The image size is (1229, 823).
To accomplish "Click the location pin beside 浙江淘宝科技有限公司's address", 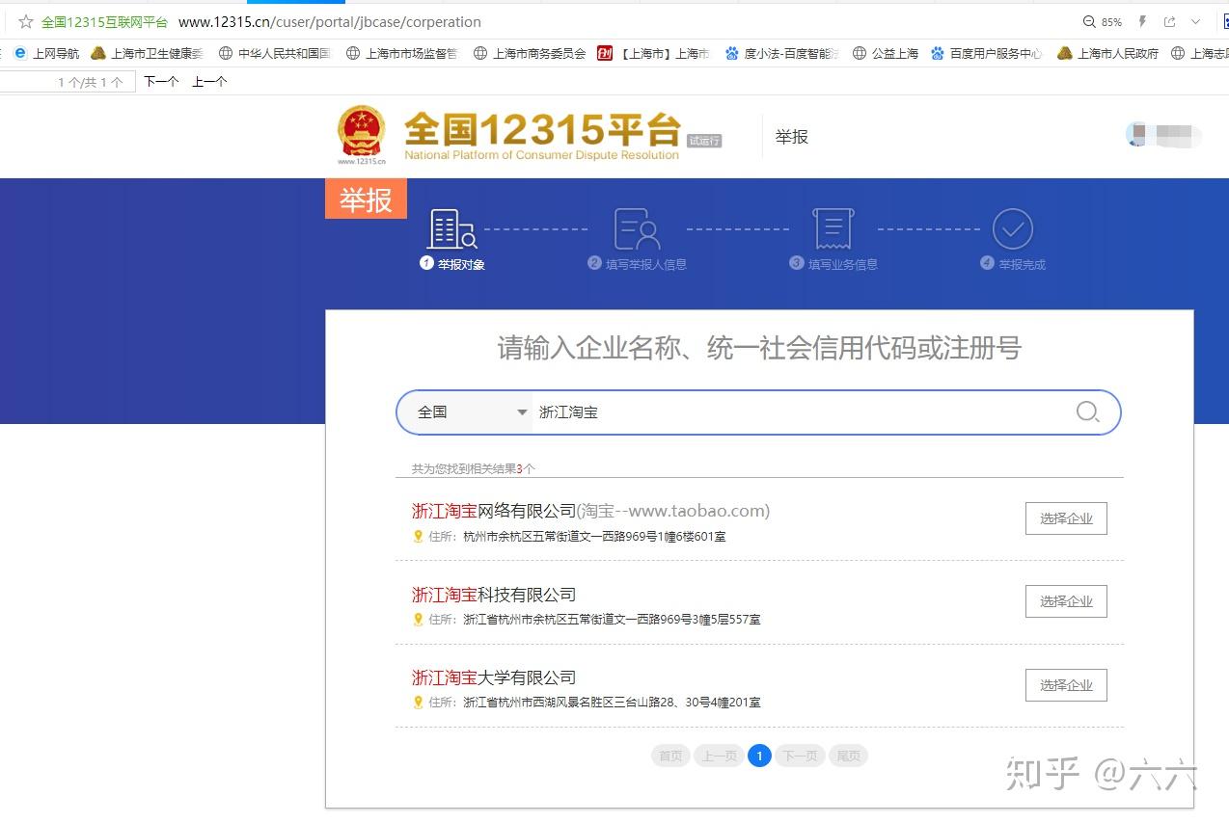I will coord(418,620).
